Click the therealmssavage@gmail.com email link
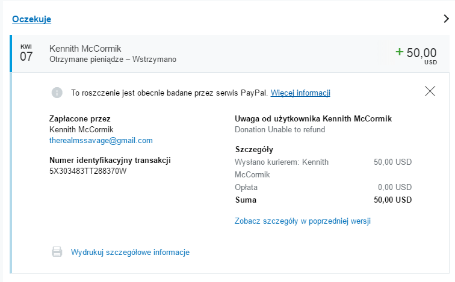 [101, 140]
